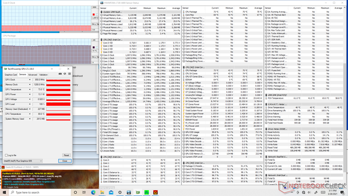
Task: Open the System Memory Used dropdown
Action: coord(30,119)
